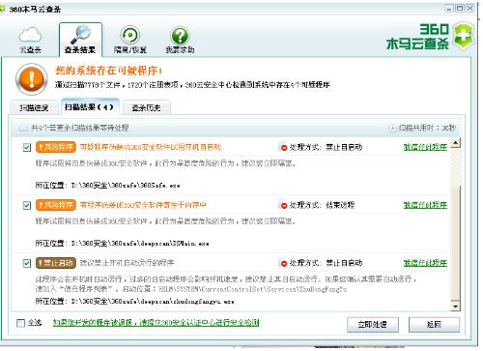The width and height of the screenshot is (483, 351).
Task: Click the first 风险程序 orange badge
Action: tap(56, 147)
